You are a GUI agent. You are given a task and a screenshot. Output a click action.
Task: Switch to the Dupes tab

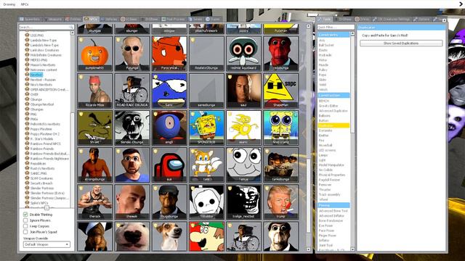coord(213,20)
